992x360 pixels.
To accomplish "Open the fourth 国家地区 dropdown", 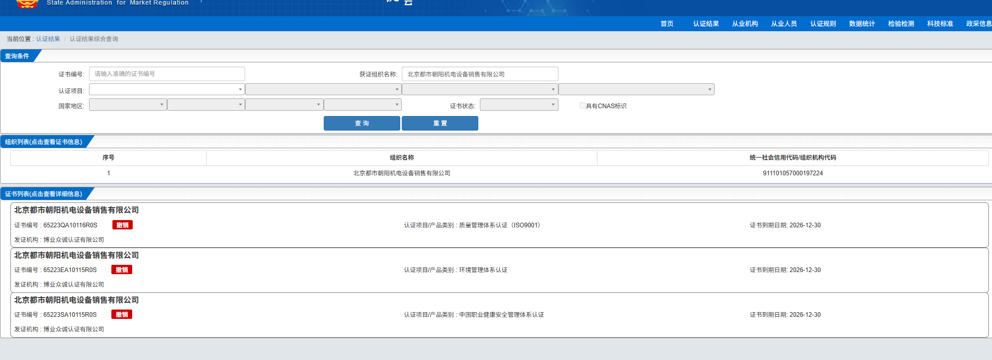I will (363, 105).
